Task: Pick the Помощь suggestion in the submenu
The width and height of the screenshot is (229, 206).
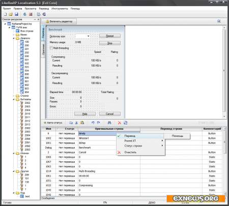Action: coord(177,136)
